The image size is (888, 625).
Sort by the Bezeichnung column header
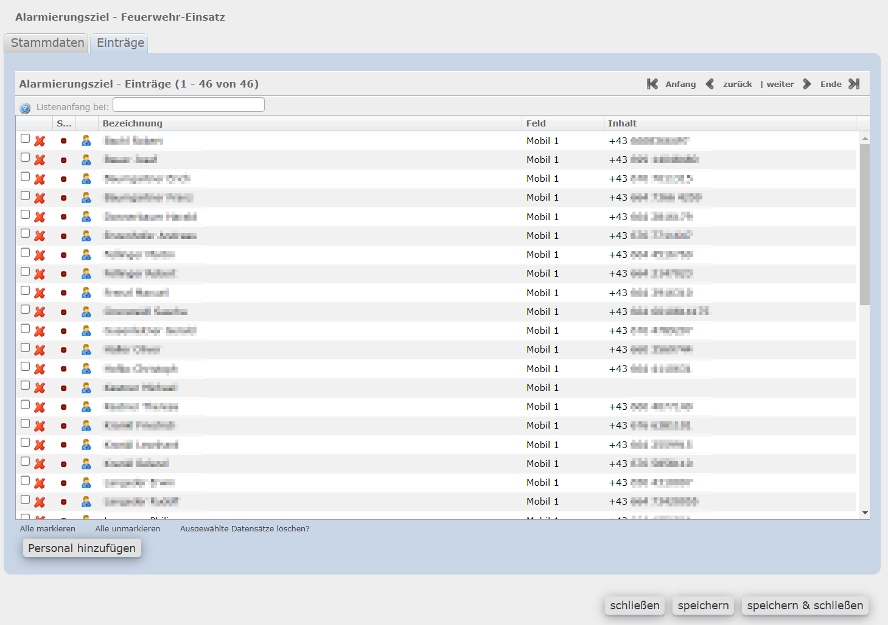tap(133, 123)
